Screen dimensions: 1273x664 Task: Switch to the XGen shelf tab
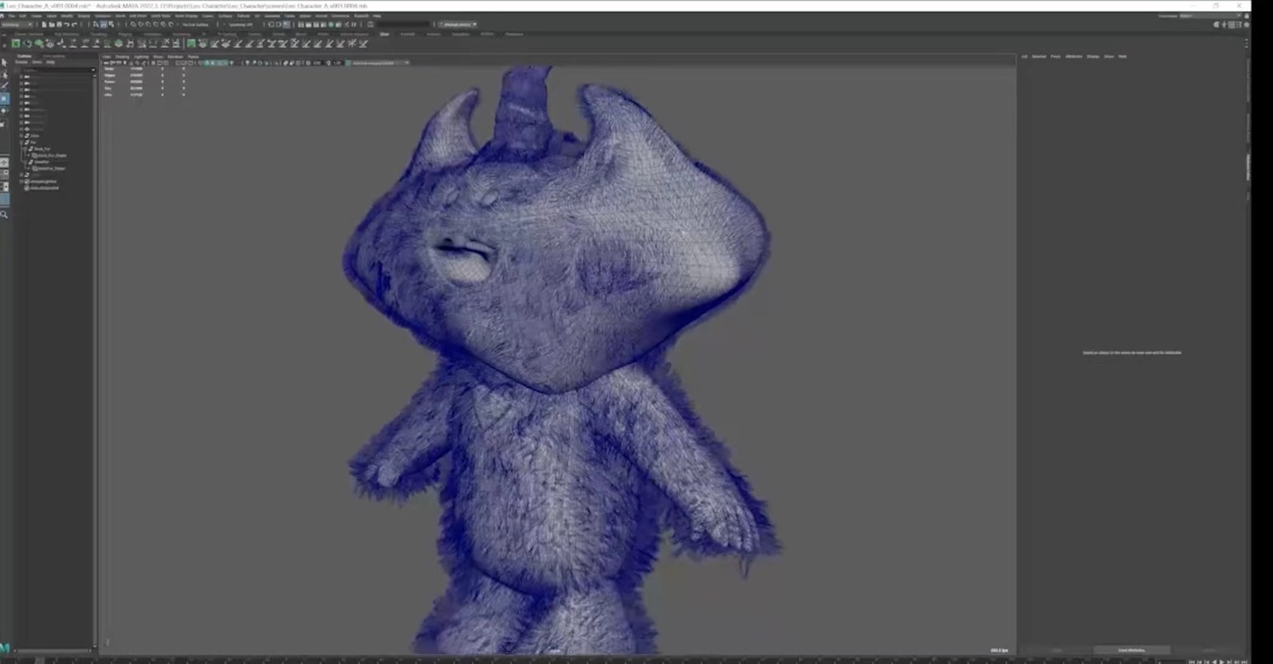tap(384, 34)
